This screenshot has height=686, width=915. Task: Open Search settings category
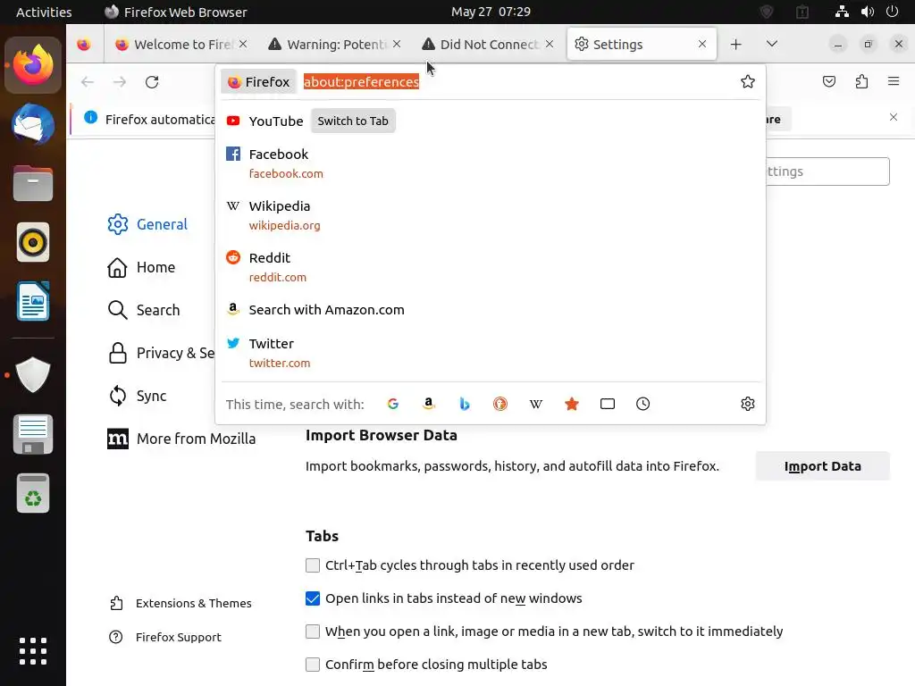pyautogui.click(x=144, y=310)
